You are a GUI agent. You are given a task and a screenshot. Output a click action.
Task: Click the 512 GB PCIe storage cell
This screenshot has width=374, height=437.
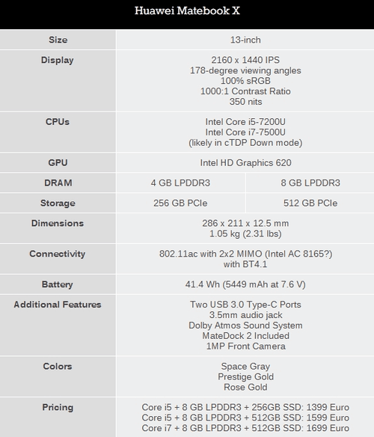[310, 203]
